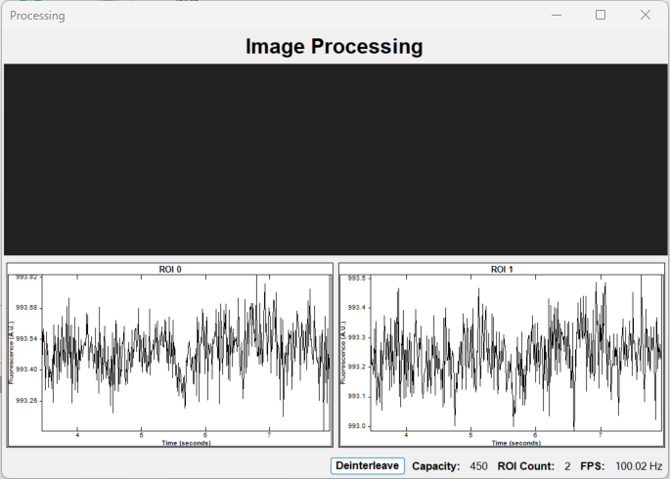Click the dark image preview area
The width and height of the screenshot is (670, 479).
point(335,159)
